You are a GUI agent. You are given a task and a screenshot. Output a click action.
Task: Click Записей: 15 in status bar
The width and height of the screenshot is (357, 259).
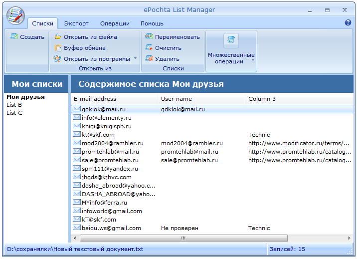pyautogui.click(x=287, y=249)
